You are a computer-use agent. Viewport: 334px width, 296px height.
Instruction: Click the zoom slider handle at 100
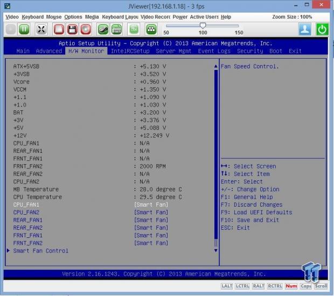[x=203, y=26]
